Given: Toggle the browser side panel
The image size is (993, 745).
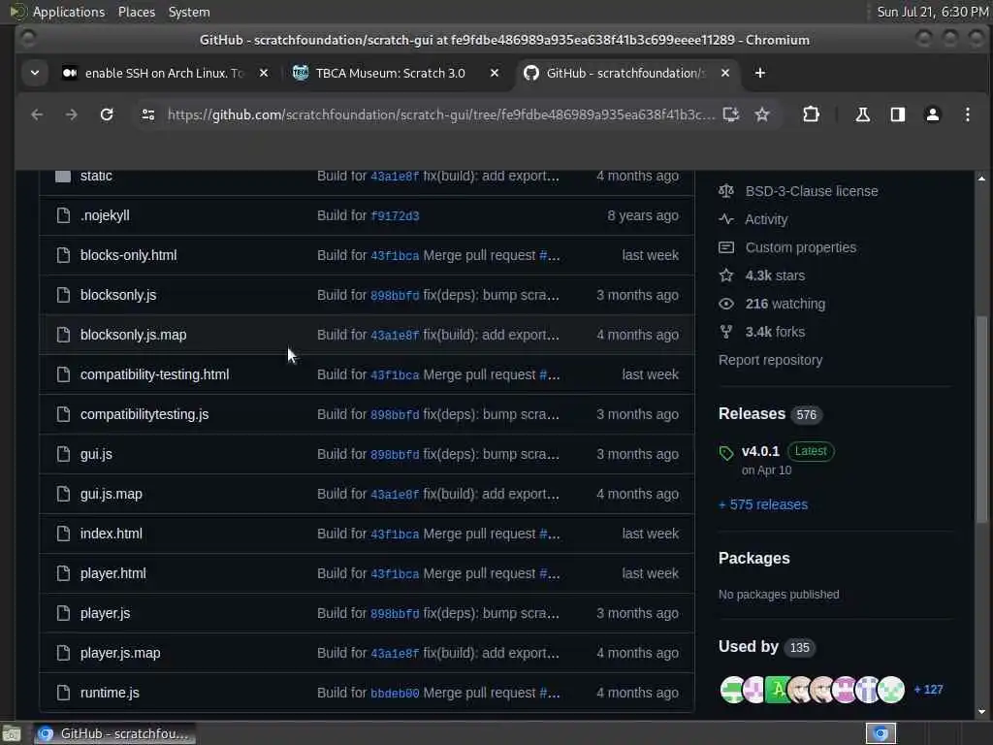Looking at the screenshot, I should [x=897, y=114].
